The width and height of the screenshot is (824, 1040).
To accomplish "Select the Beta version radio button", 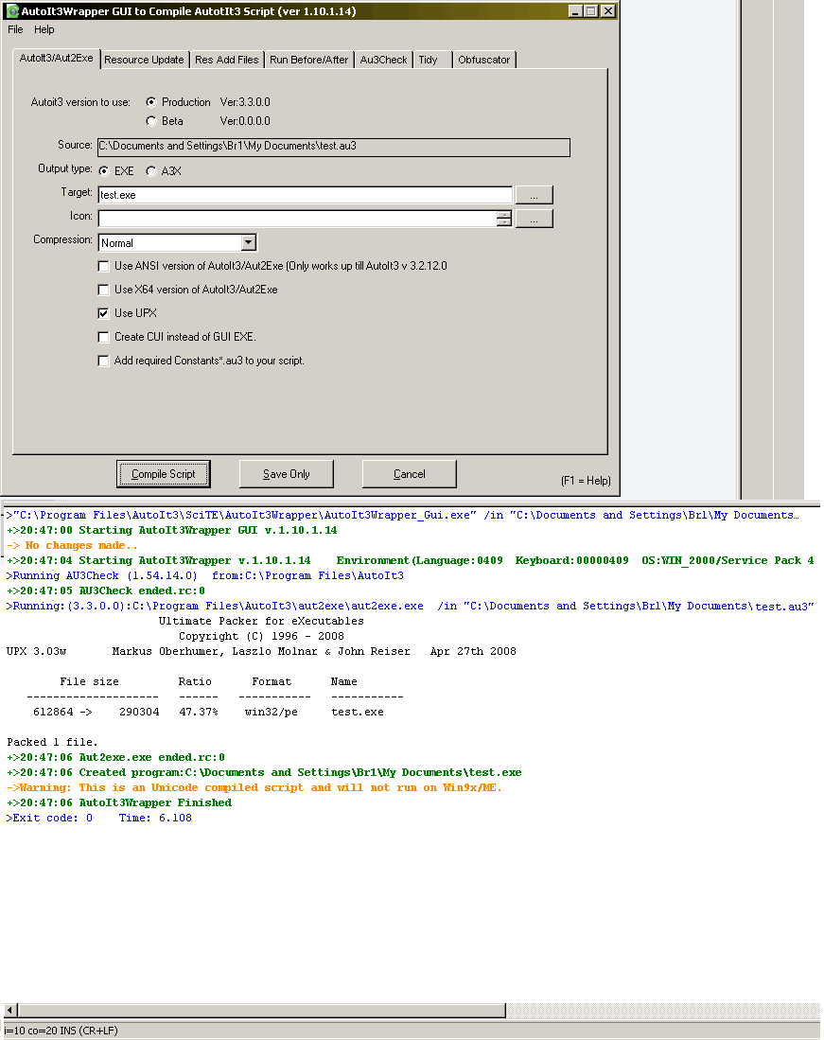I will coord(151,121).
